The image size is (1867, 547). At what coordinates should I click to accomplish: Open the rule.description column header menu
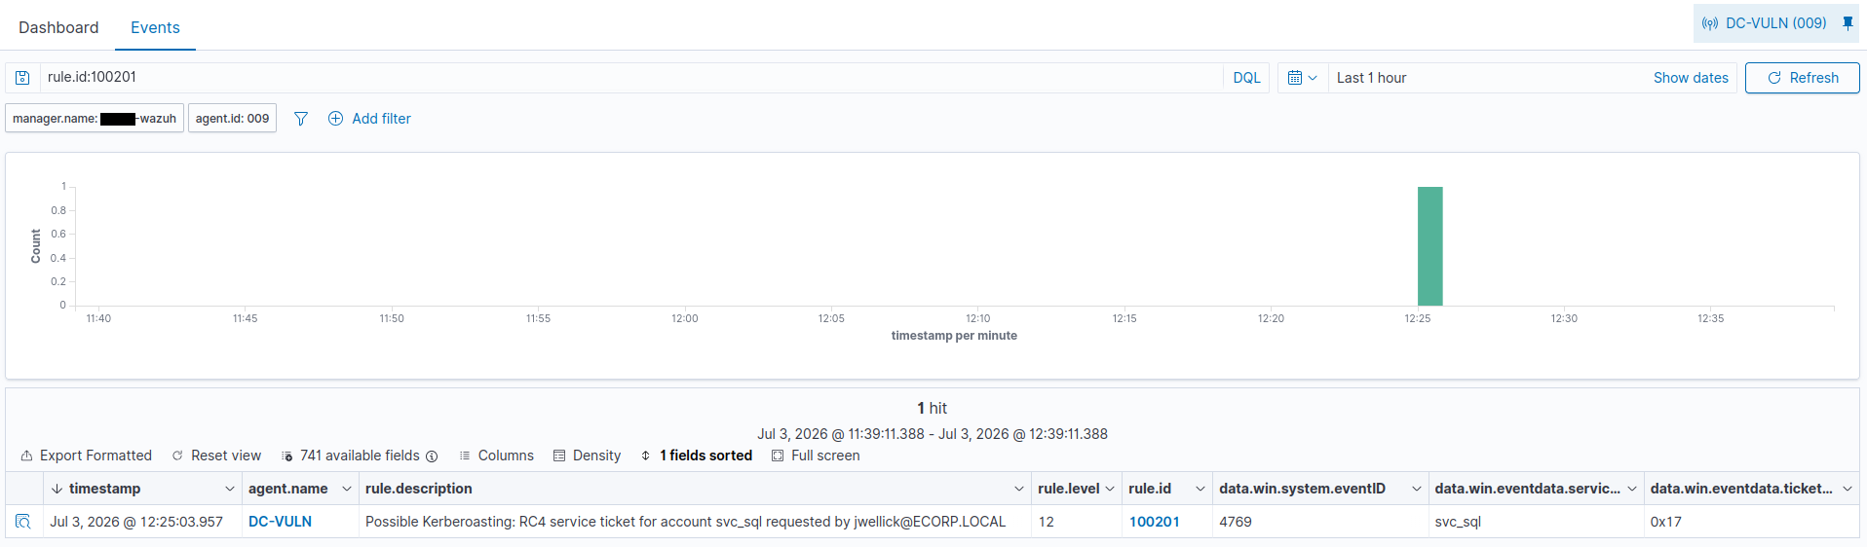pos(1019,489)
